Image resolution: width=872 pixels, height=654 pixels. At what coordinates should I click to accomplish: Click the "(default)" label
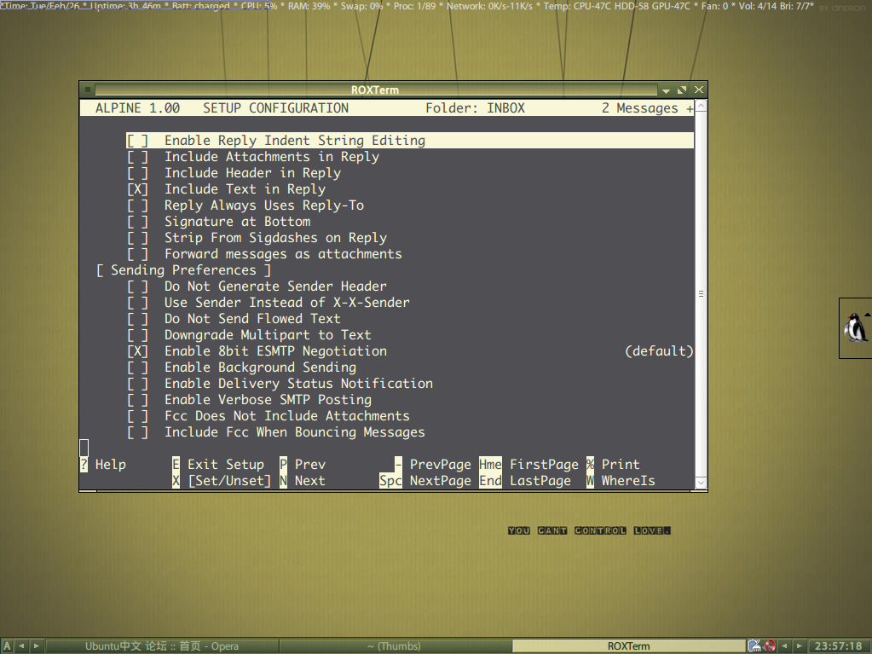pos(659,351)
